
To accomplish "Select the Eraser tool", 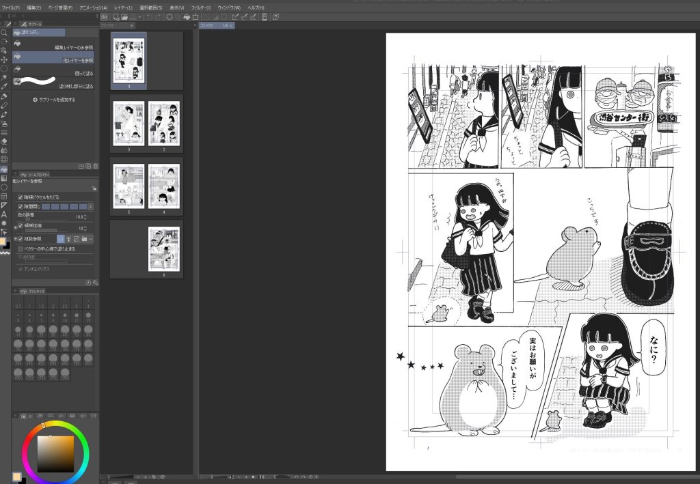I will point(4,141).
